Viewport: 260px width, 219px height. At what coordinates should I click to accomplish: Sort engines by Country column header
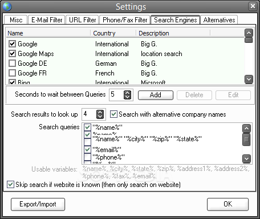point(113,33)
